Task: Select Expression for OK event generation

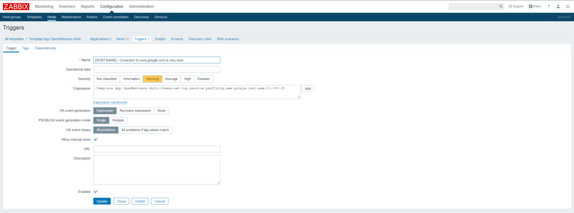Action: coord(105,110)
